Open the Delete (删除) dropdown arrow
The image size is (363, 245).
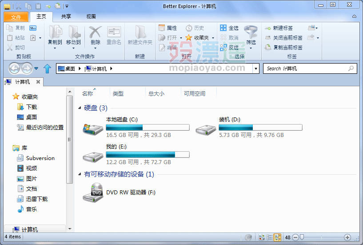click(96, 48)
